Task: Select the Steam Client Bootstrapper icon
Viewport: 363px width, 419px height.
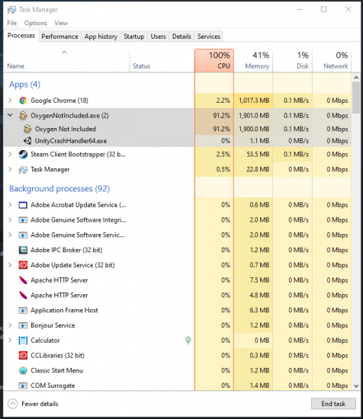Action: [23, 155]
